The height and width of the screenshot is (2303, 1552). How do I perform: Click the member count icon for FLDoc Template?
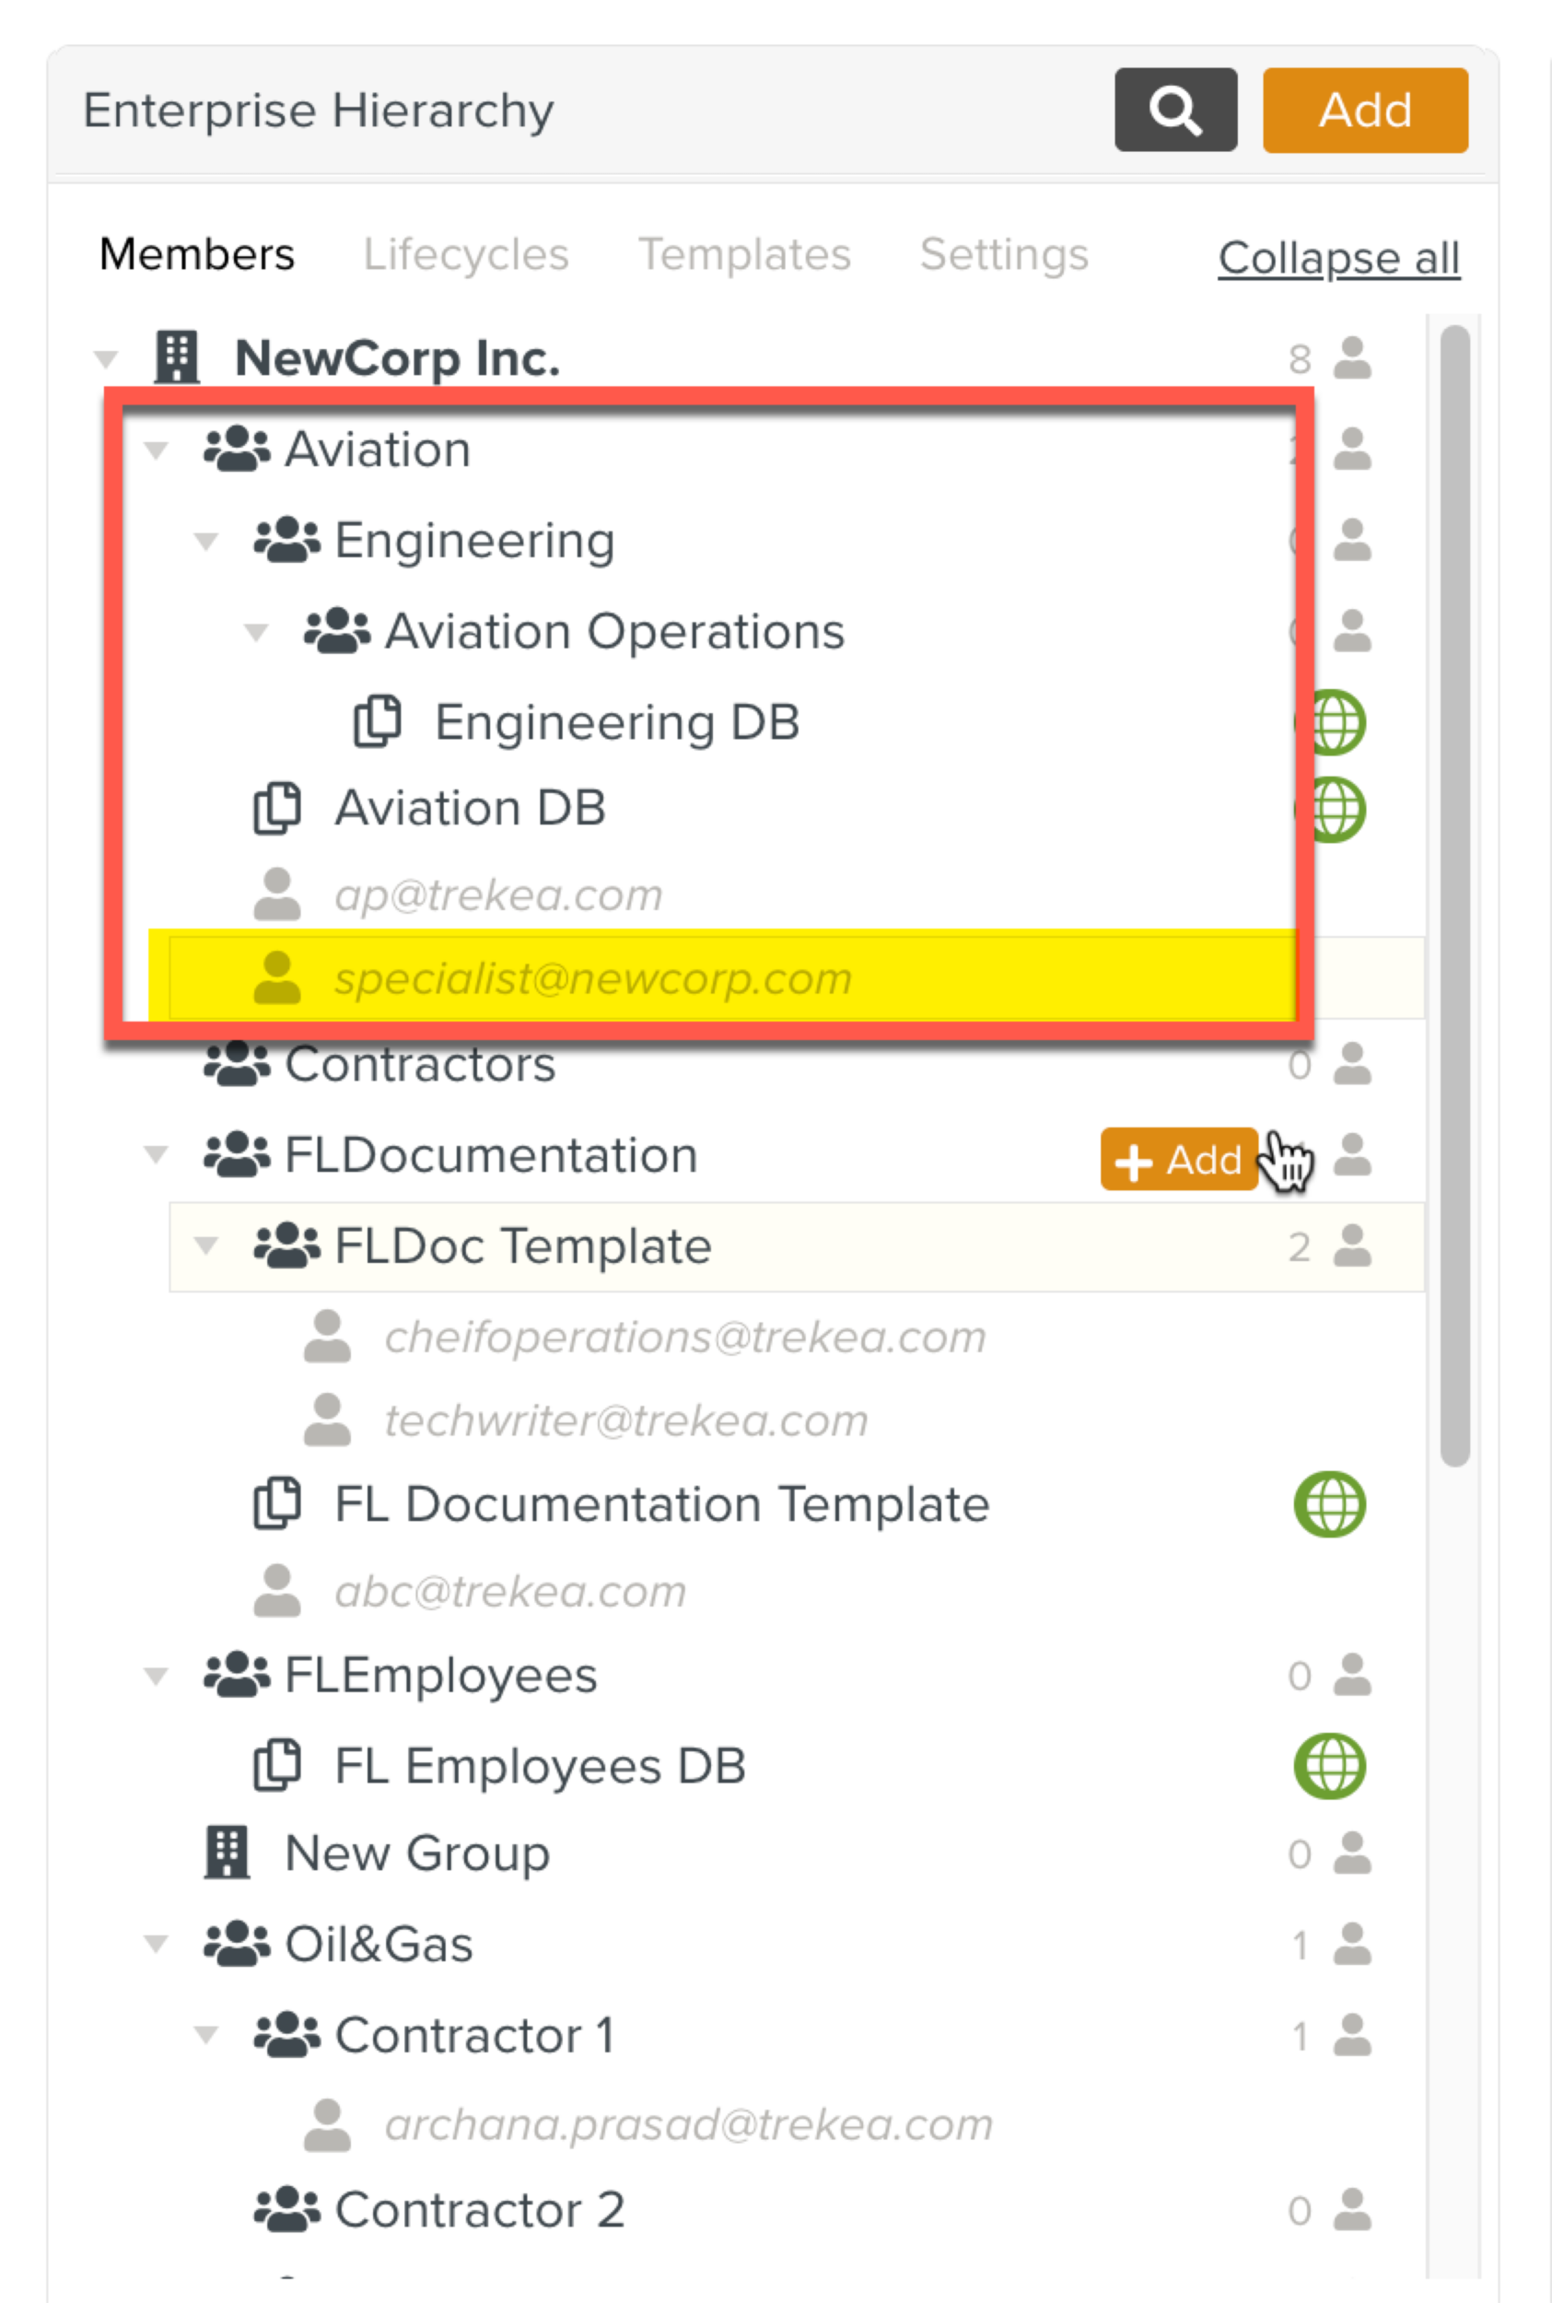[1351, 1246]
